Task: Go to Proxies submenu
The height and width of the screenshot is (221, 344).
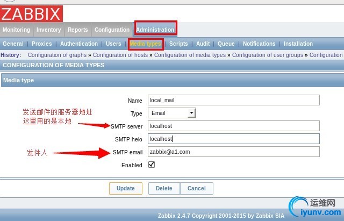Action: [x=42, y=44]
